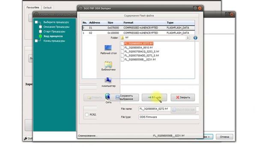
Task: Click the file icon of FL_5Q0937084DD_0273_S.frf
Action: click(x=122, y=56)
